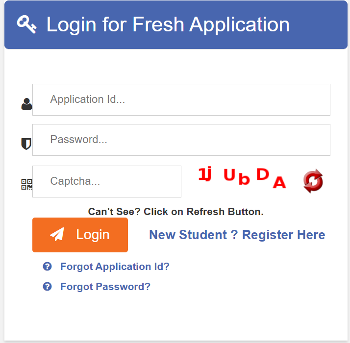
Task: Click the 1j characters in the captcha image
Action: point(205,174)
